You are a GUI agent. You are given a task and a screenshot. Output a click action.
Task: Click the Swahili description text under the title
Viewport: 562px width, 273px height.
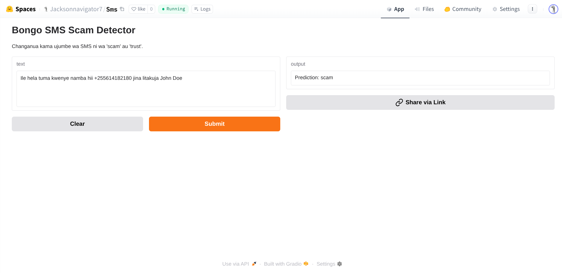[x=77, y=46]
